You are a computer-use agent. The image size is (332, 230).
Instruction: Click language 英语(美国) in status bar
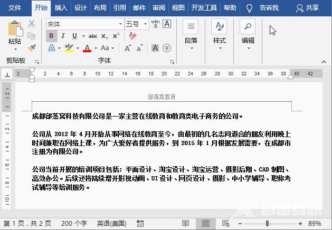pyautogui.click(x=111, y=223)
